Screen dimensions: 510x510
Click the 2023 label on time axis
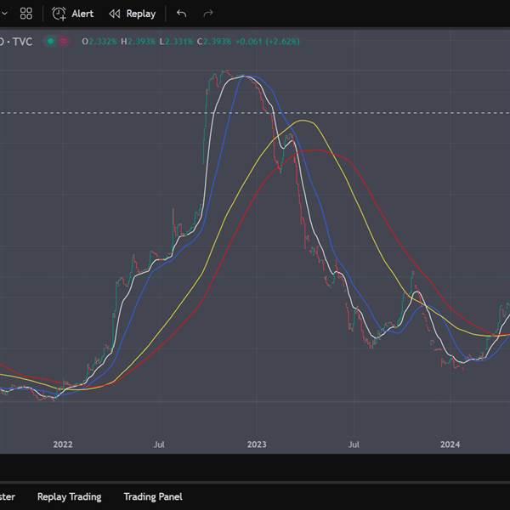pos(257,445)
